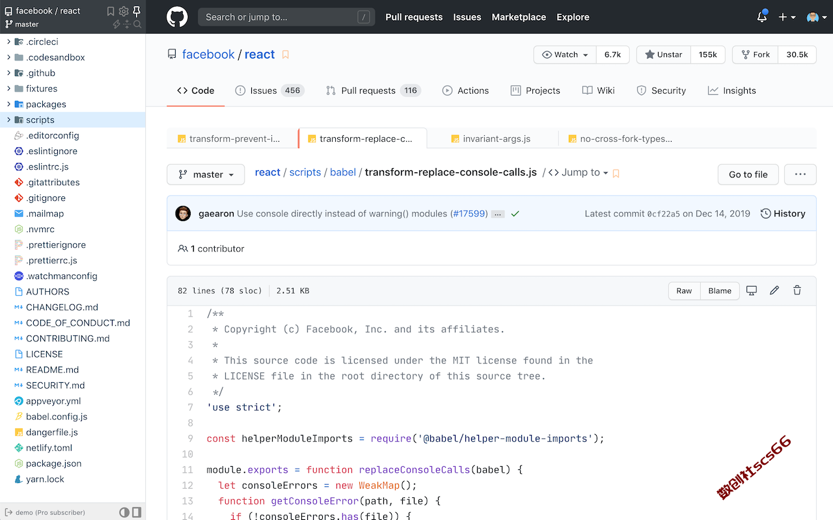This screenshot has width=833, height=520.
Task: Open the user avatar menu
Action: [x=815, y=17]
